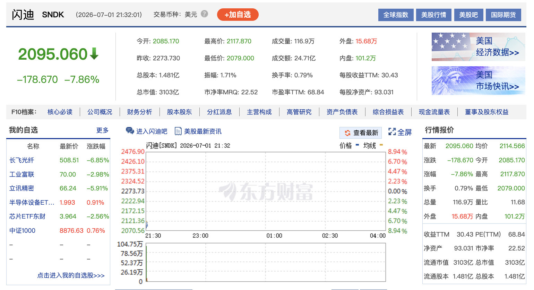Open the 美股最新资讯 link
The height and width of the screenshot is (290, 534).
203,131
